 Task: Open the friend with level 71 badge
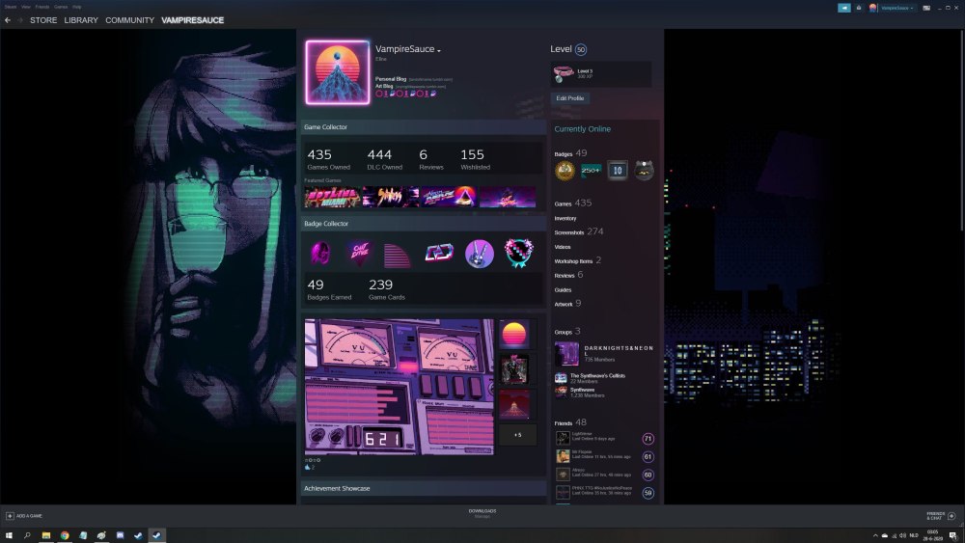coord(604,438)
